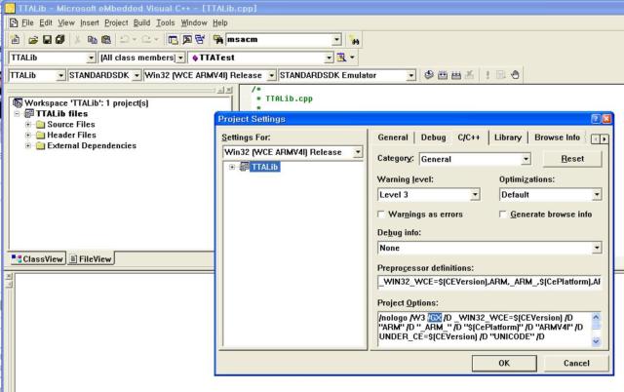Open the All class members dropdown
Viewport: 624px width, 392px height.
180,58
